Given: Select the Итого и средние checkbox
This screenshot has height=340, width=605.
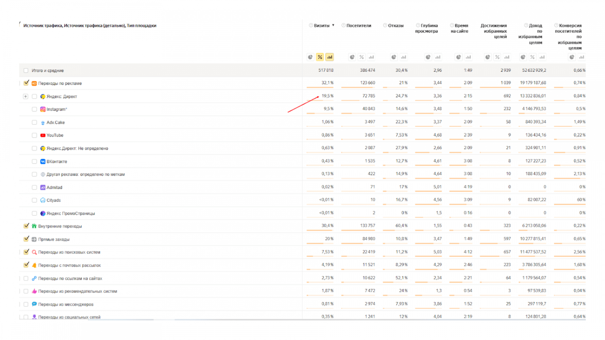Looking at the screenshot, I should coord(26,71).
